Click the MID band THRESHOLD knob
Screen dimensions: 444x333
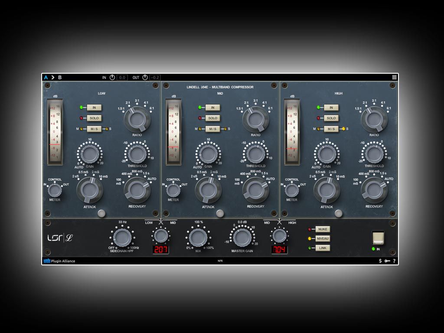click(x=256, y=154)
